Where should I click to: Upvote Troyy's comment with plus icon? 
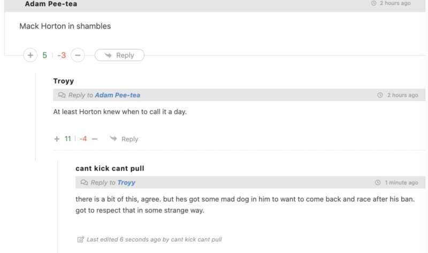point(57,139)
